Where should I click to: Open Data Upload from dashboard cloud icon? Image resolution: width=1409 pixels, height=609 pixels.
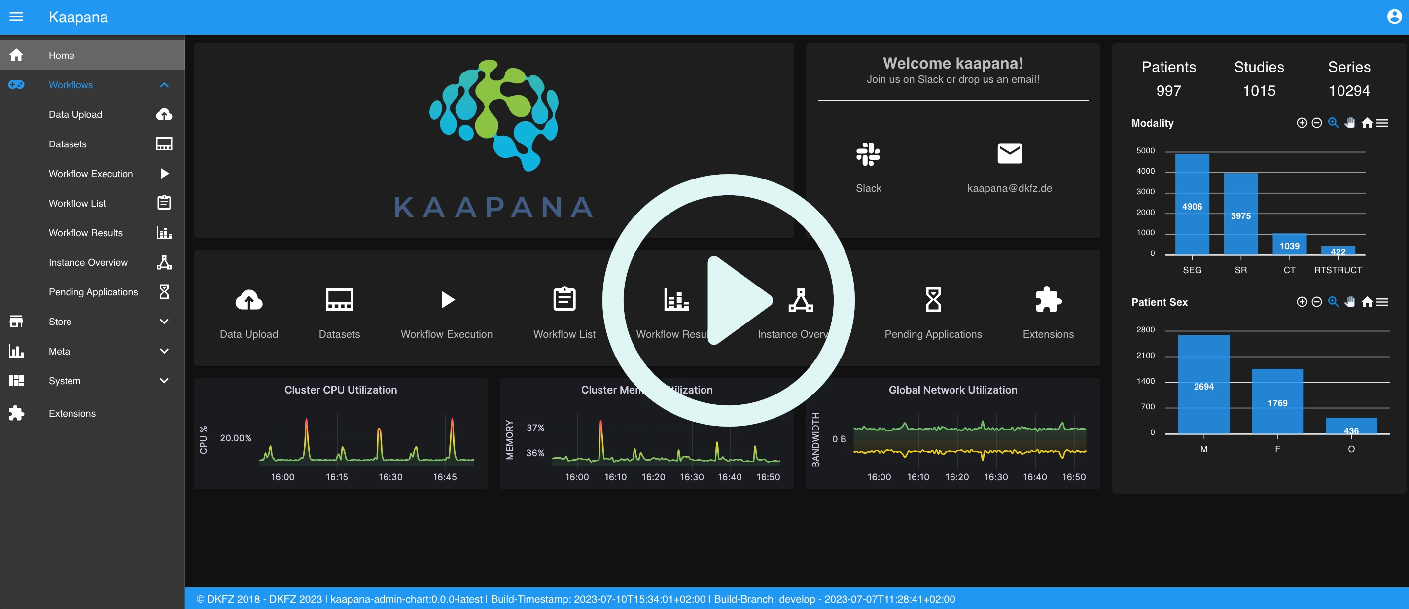tap(249, 300)
